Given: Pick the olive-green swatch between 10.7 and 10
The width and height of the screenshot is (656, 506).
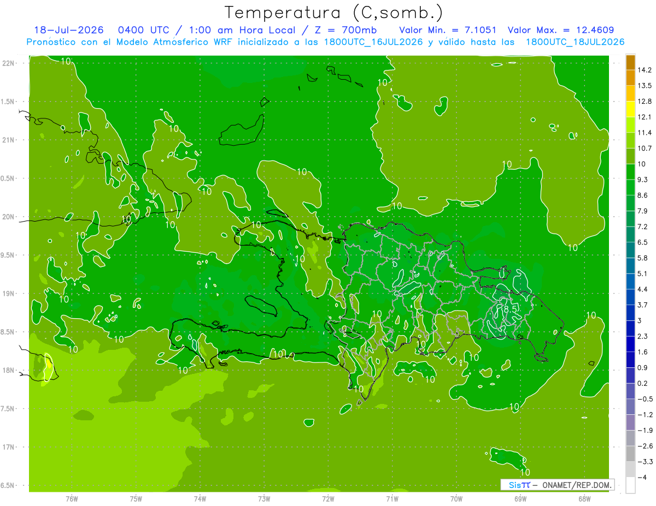Looking at the screenshot, I should click(x=630, y=156).
